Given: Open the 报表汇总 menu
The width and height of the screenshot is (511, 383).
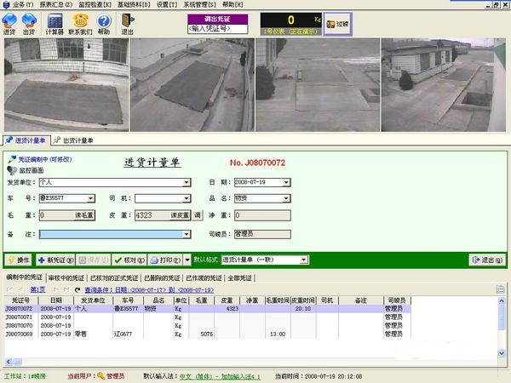Looking at the screenshot, I should (56, 4).
